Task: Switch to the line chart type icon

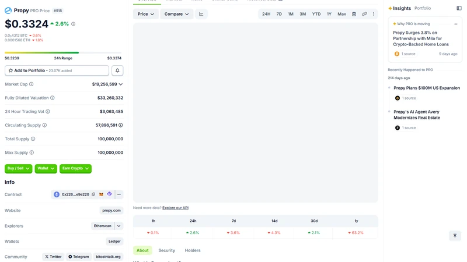Action: 201,14
